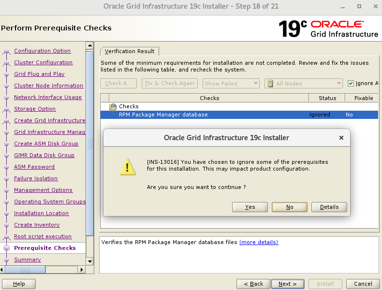Click the Checks column header
This screenshot has height=290, width=382.
coord(209,98)
